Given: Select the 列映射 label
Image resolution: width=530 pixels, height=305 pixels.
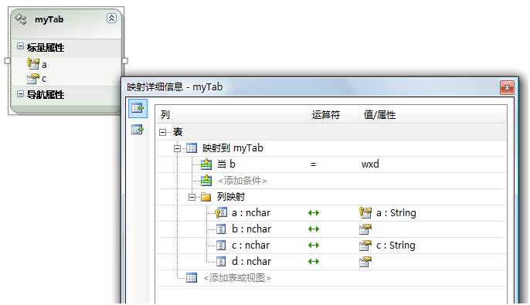Looking at the screenshot, I should (x=231, y=197).
